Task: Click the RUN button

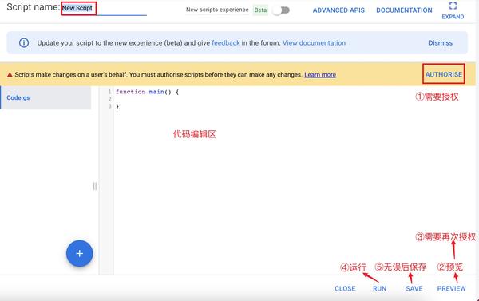Action: (379, 288)
